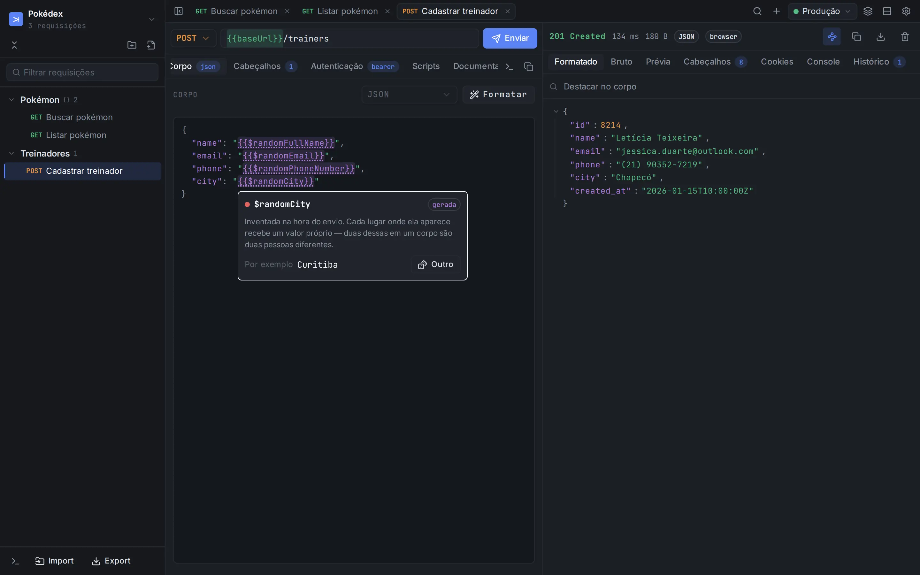Click the Formatar button
The width and height of the screenshot is (920, 575).
click(498, 94)
